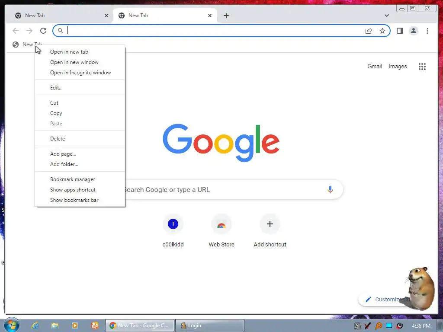The image size is (443, 332).
Task: Click the Windows Start orb
Action: (11, 325)
